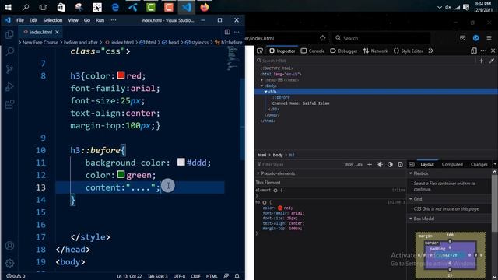Screen dimensions: 498x280
Task: Click the Filter Styles field
Action: coord(299,164)
